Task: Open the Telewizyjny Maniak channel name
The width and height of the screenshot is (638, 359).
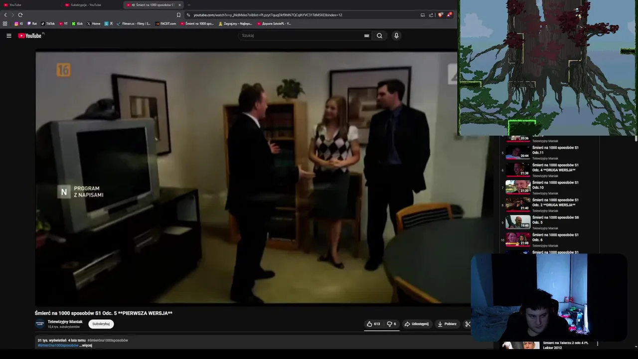Action: coord(65,322)
